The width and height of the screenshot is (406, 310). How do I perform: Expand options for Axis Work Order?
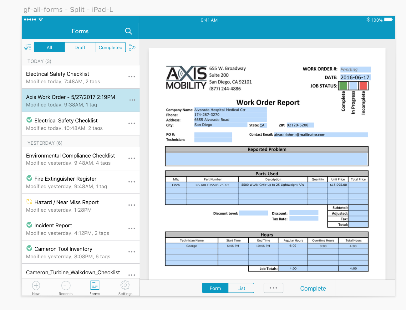132,100
